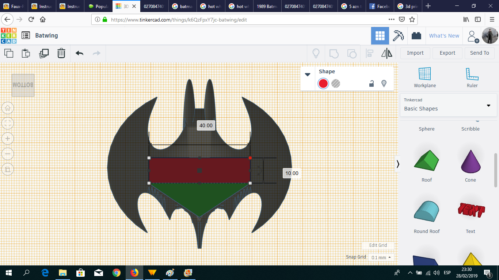
Task: Undo the last action
Action: coord(79,53)
